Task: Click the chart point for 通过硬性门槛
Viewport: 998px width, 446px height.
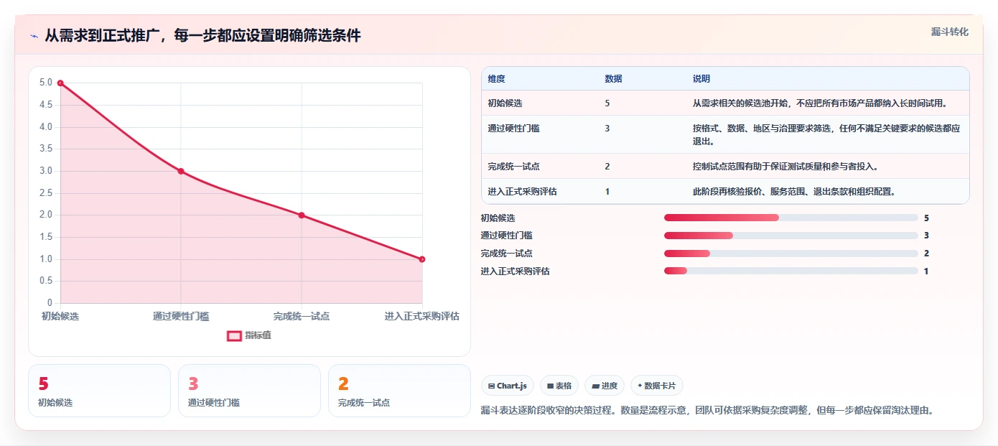Action: coord(181,171)
